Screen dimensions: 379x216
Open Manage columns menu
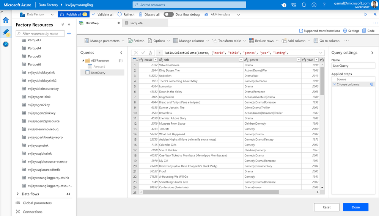[191, 41]
